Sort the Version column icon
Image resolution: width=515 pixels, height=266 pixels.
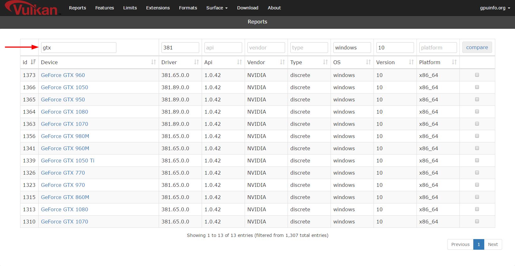pyautogui.click(x=411, y=62)
